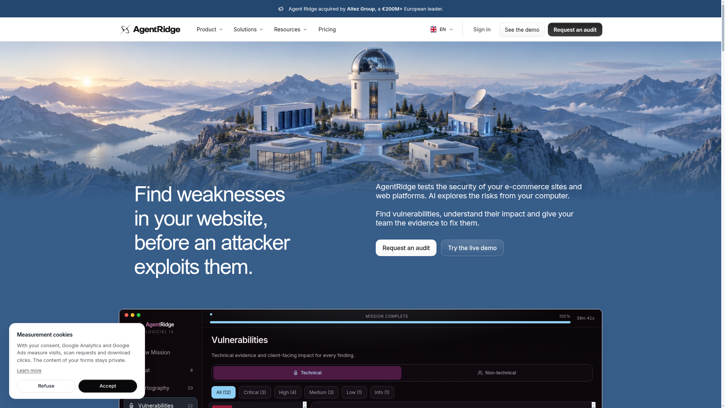Click the UK flag language icon
The height and width of the screenshot is (408, 725).
(x=433, y=29)
